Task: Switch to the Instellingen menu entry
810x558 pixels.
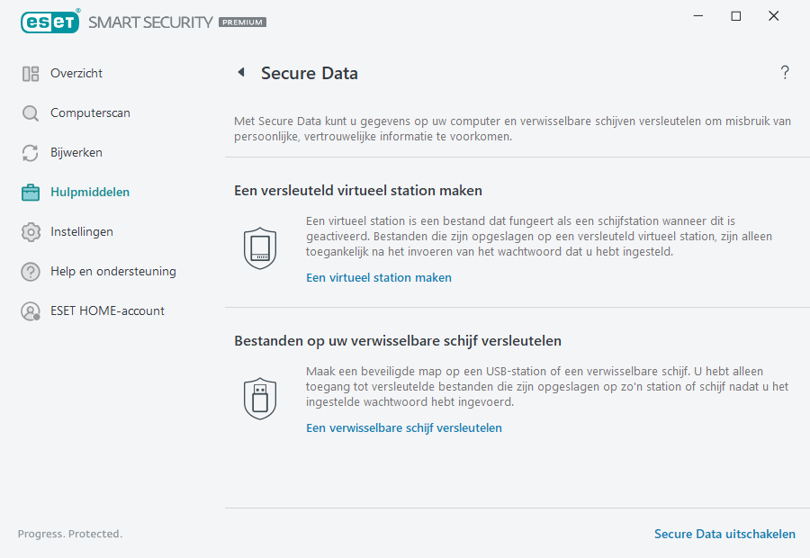Action: 81,231
